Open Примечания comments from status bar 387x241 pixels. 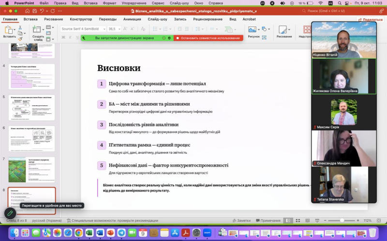[x=268, y=221]
